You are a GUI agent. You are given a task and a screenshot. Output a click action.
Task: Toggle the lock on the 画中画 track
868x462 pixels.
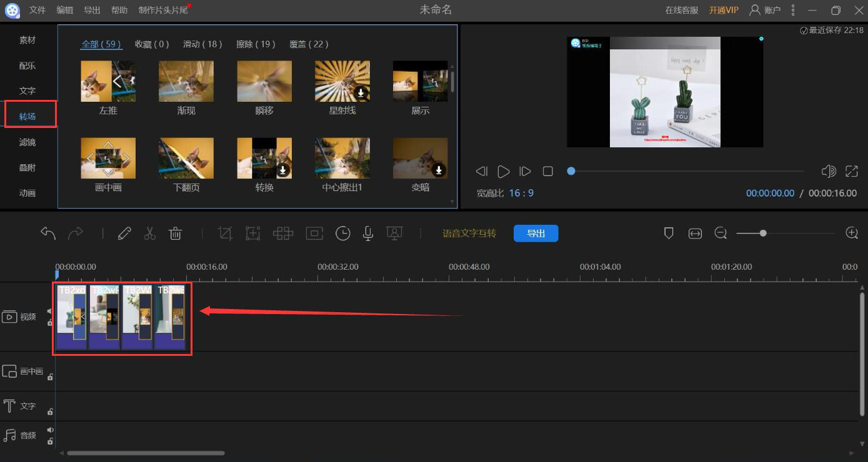[50, 376]
